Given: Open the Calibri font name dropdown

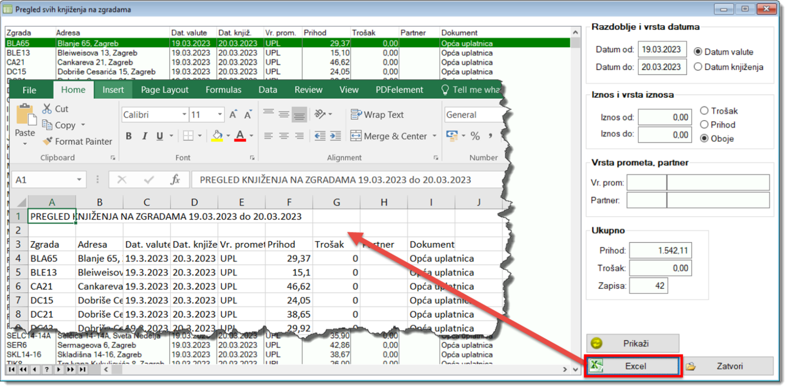Looking at the screenshot, I should (x=184, y=115).
